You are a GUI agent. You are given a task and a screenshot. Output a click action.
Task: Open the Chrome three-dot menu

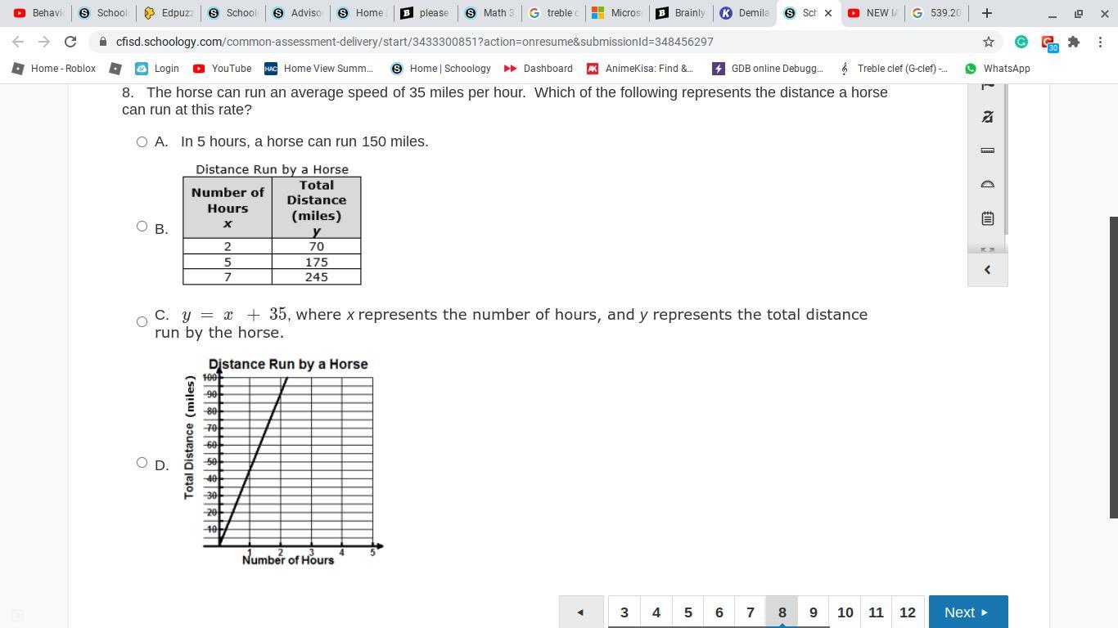(1100, 42)
